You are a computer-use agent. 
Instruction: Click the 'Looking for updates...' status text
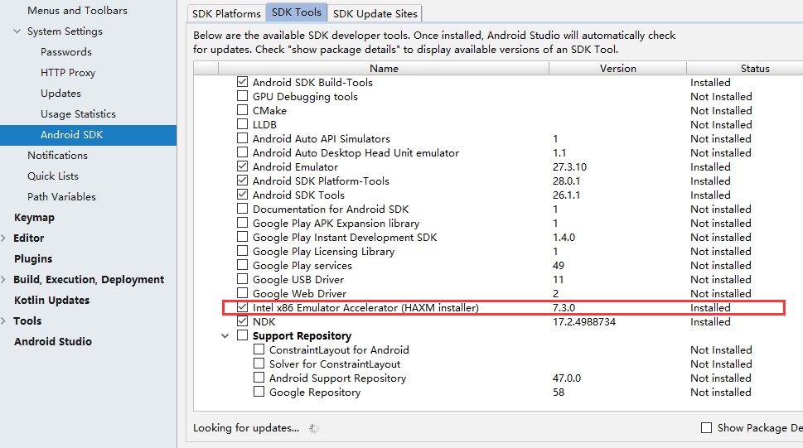246,427
